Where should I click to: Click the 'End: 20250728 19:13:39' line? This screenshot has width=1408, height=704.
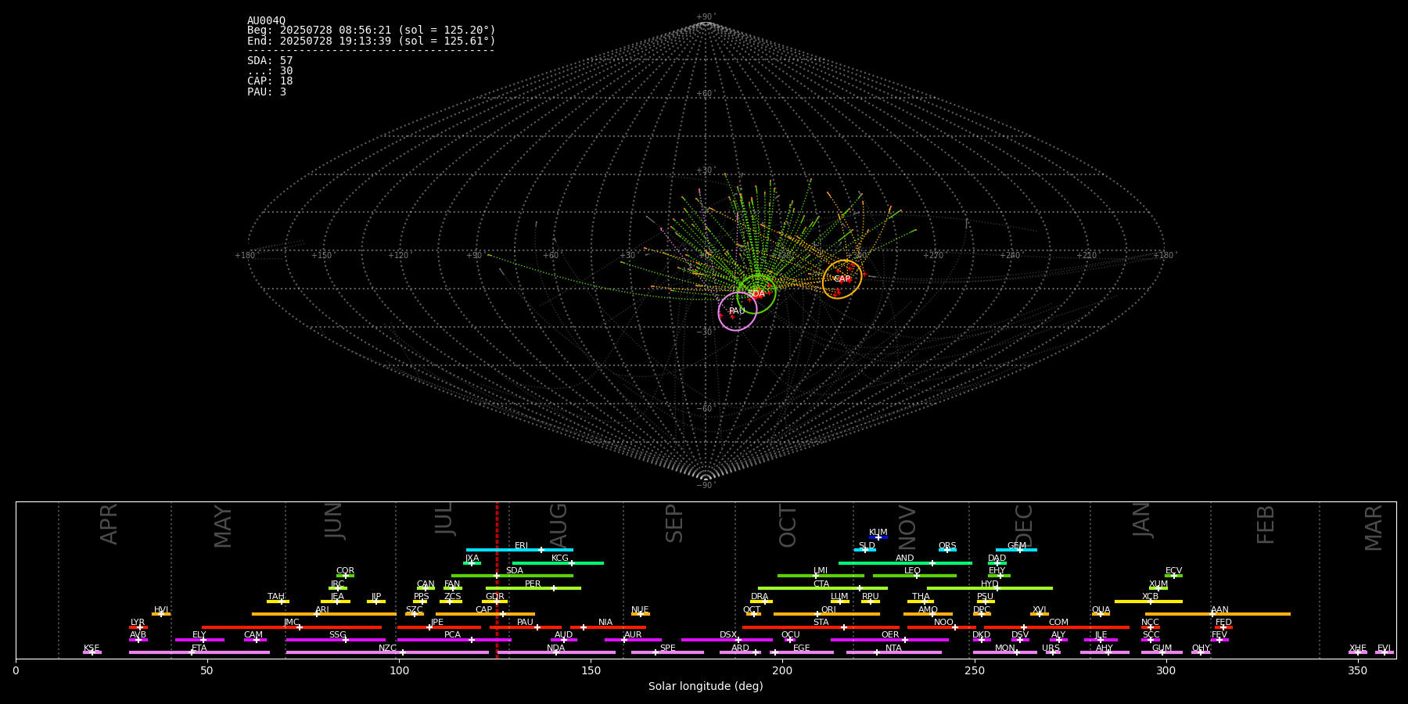tap(372, 41)
